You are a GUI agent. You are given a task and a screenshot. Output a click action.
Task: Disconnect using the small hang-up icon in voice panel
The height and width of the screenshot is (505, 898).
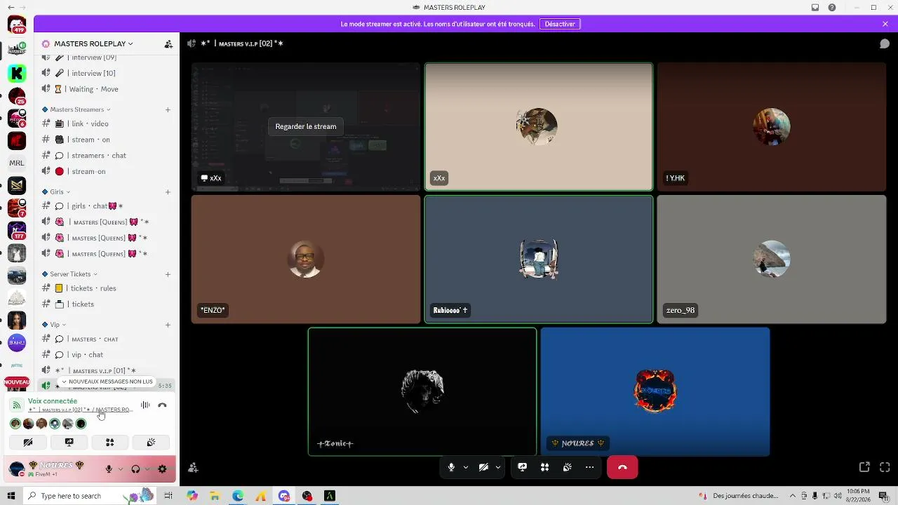(162, 405)
